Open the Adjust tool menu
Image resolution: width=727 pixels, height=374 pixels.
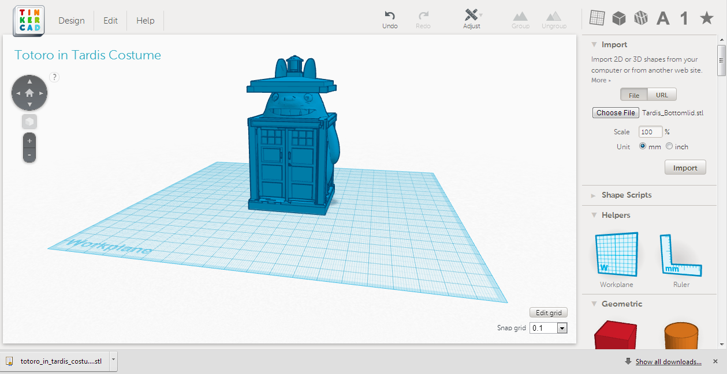click(472, 19)
